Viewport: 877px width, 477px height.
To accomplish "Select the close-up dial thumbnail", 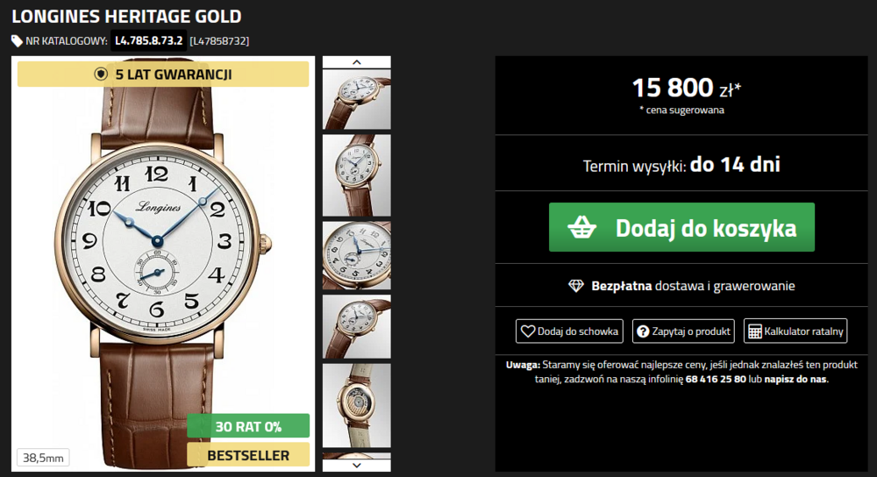I will pos(357,255).
